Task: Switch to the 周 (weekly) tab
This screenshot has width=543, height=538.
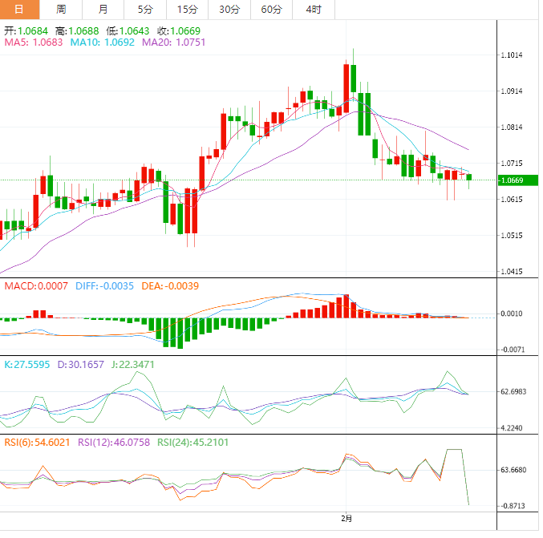Action: pyautogui.click(x=62, y=10)
